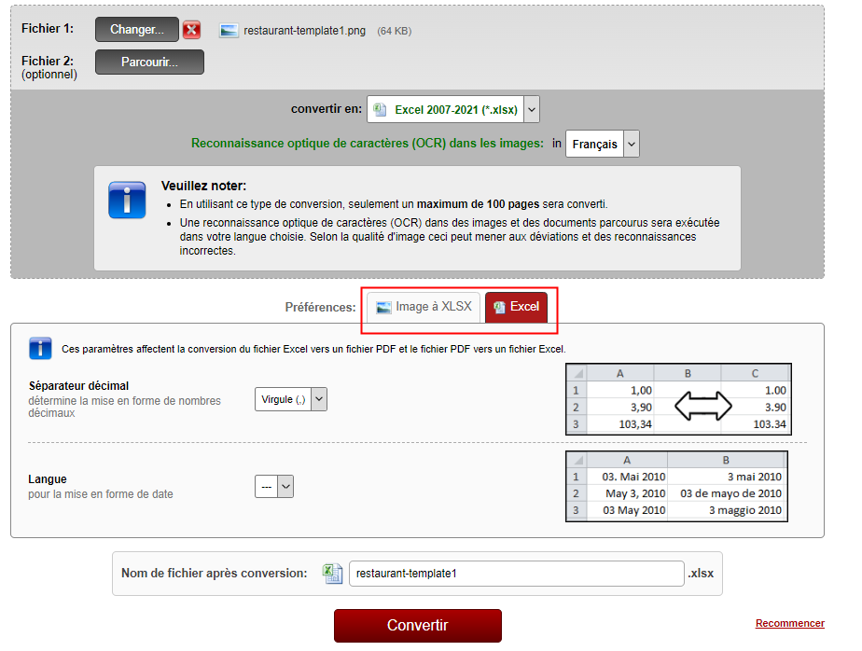Click the 'Séparateur décimal' heading
This screenshot has height=651, width=862.
click(78, 386)
